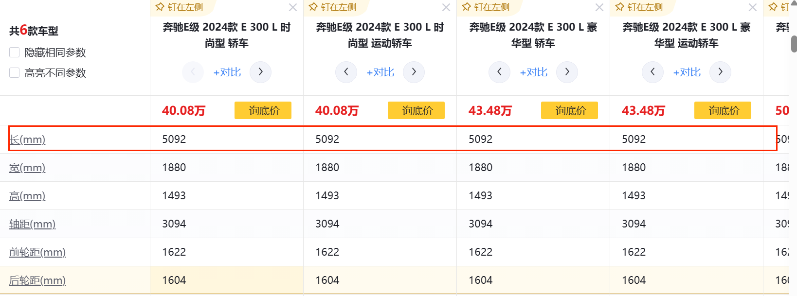Click the 43.48万 price of 豪华型 运动轿车
The width and height of the screenshot is (797, 296).
click(x=644, y=111)
